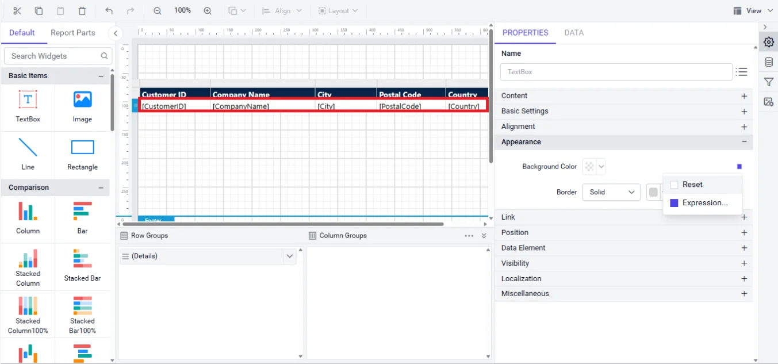Screen dimensions: 778x364
Task: Click the Name TextBox input field
Action: [x=616, y=72]
